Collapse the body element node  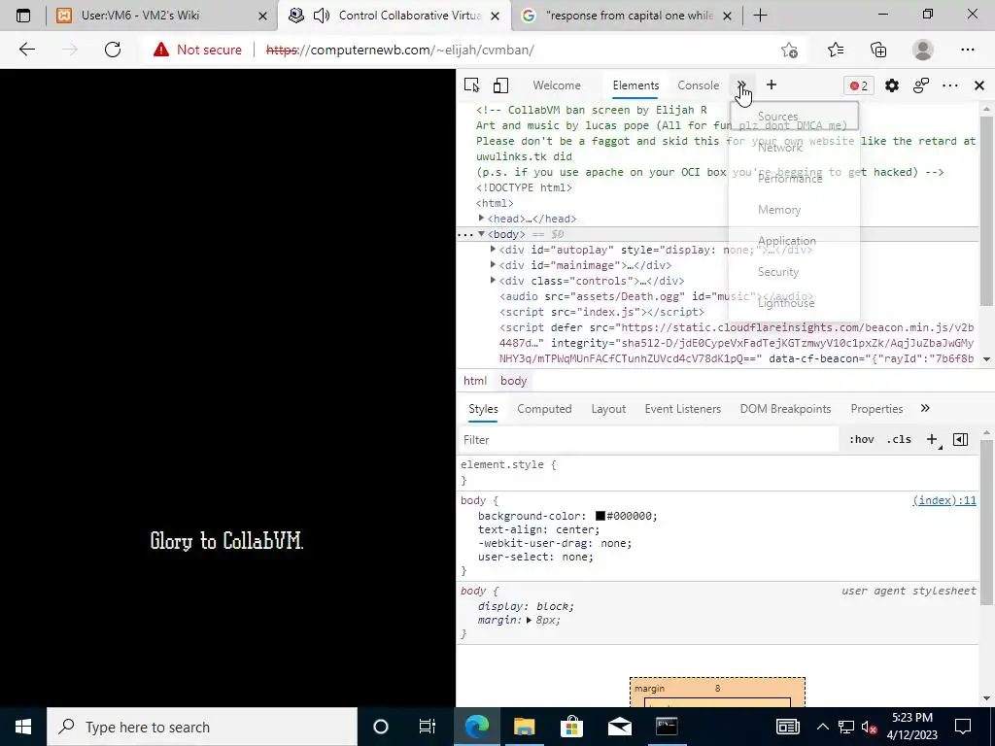[482, 234]
